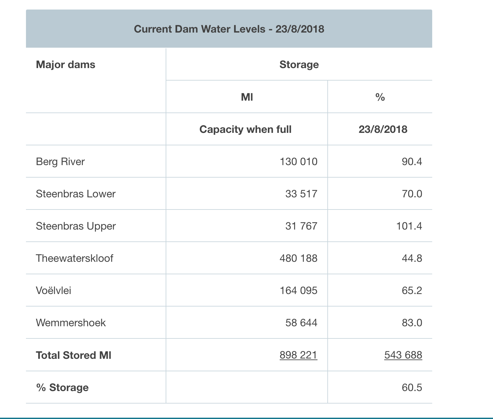Click Theewaterskloof's 480 188 capacity value
Viewport: 493px width, 419px height.
[298, 258]
